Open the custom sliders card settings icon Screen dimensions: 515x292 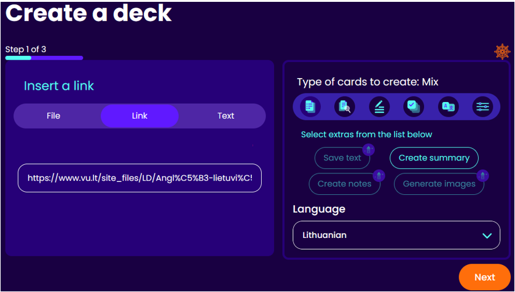pyautogui.click(x=482, y=107)
